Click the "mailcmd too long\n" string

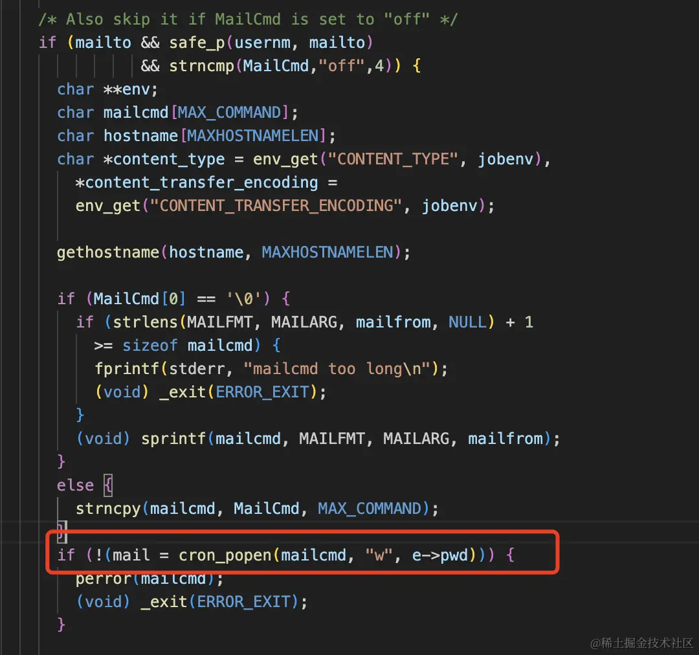pyautogui.click(x=337, y=369)
